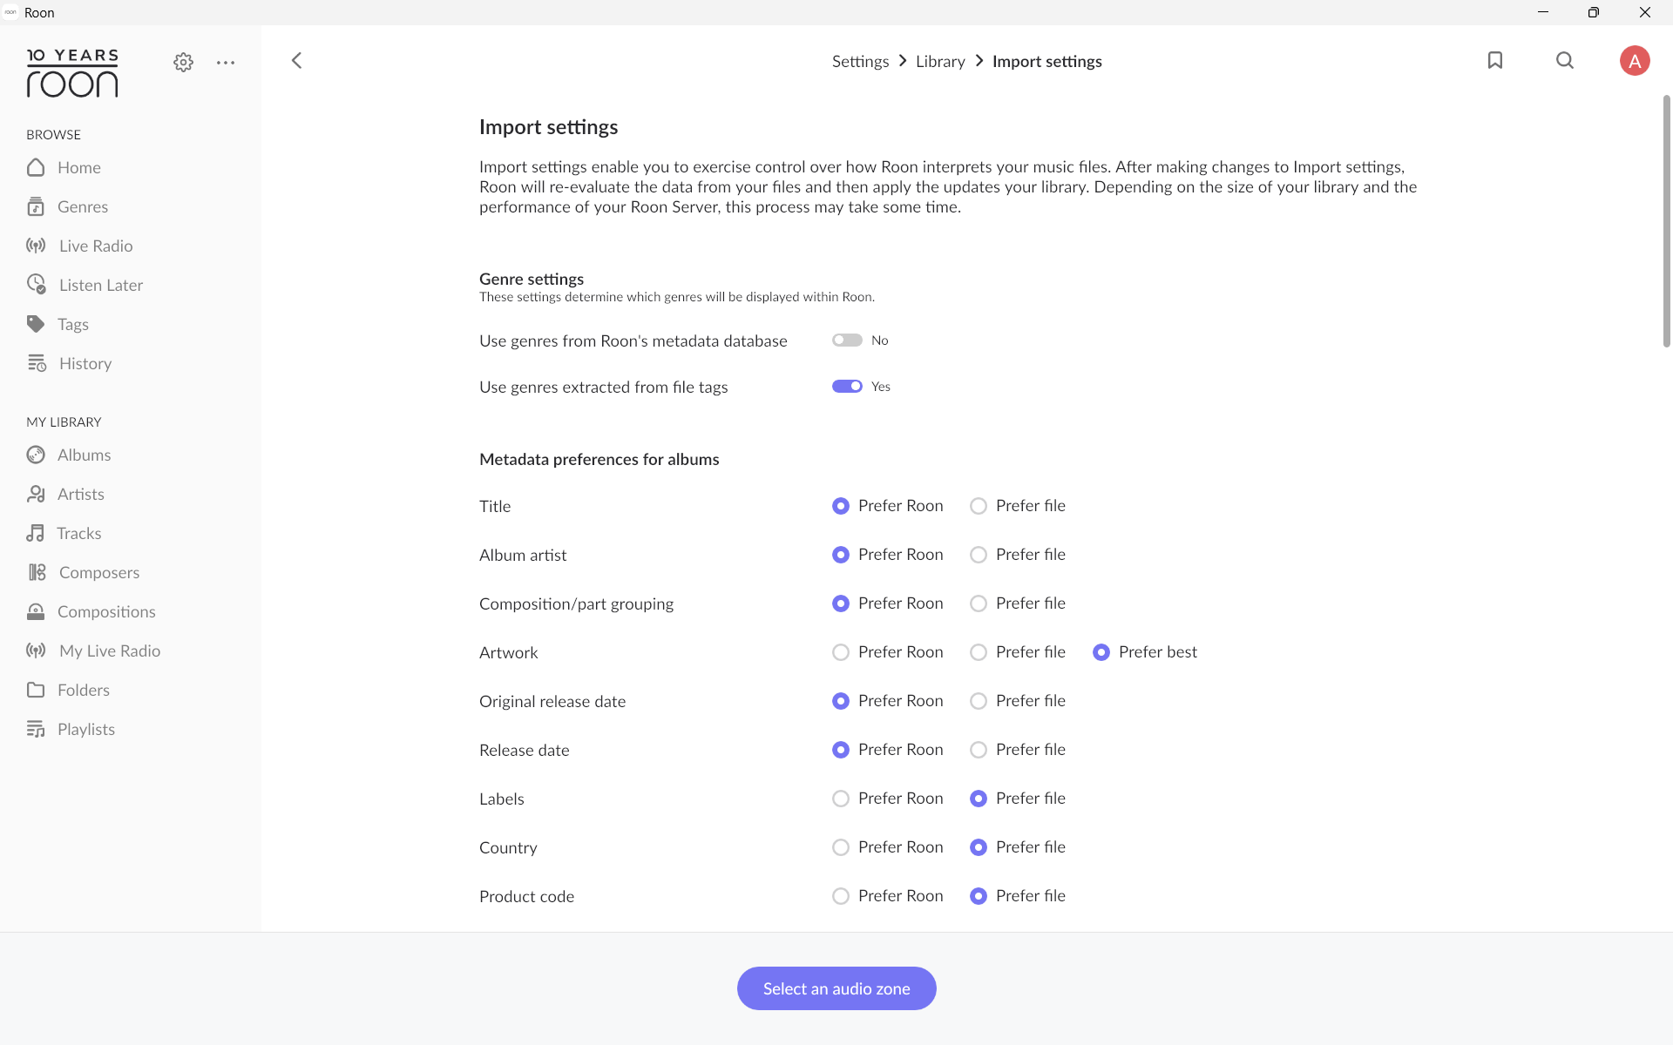Open the three-dot more menu
The image size is (1673, 1045).
226,63
